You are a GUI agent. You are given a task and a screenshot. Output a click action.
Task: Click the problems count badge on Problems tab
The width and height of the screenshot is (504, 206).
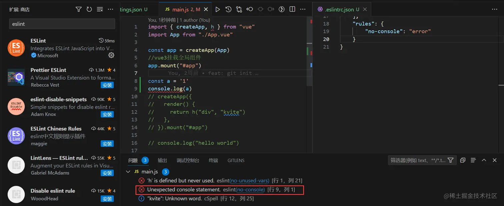145,160
